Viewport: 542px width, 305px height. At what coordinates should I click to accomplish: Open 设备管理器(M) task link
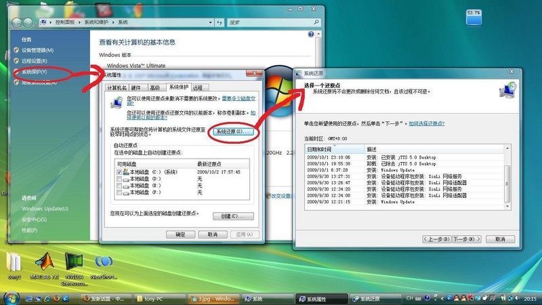(37, 50)
